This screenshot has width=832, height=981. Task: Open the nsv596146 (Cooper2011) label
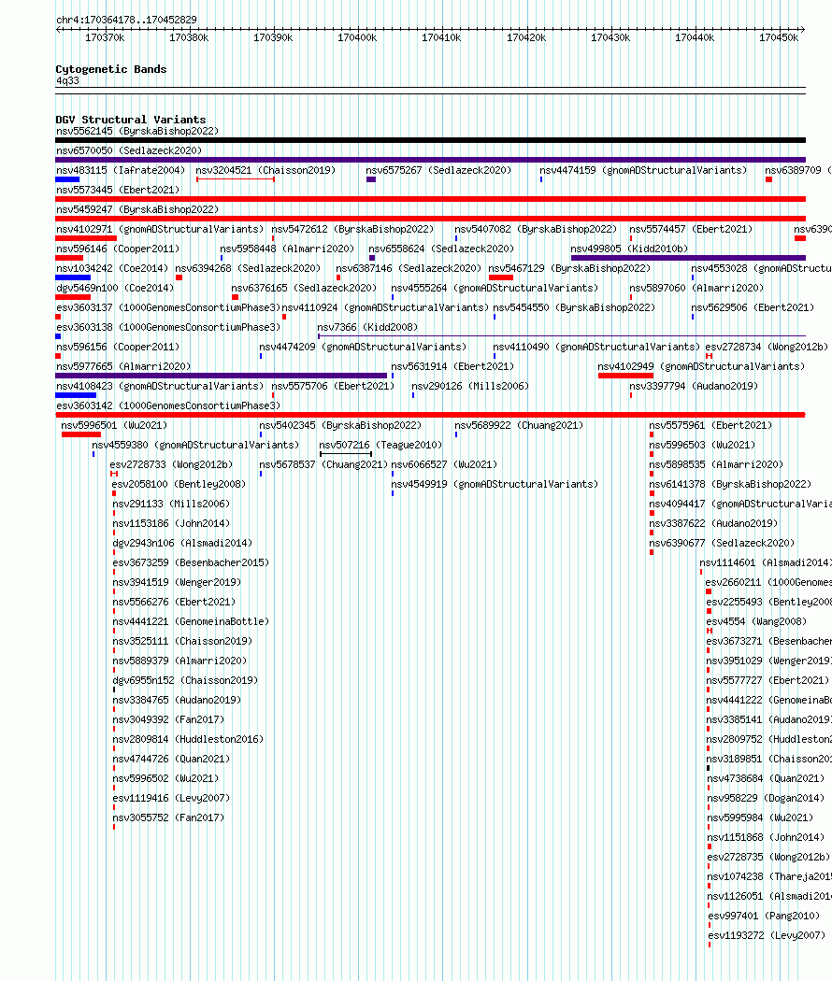point(118,249)
